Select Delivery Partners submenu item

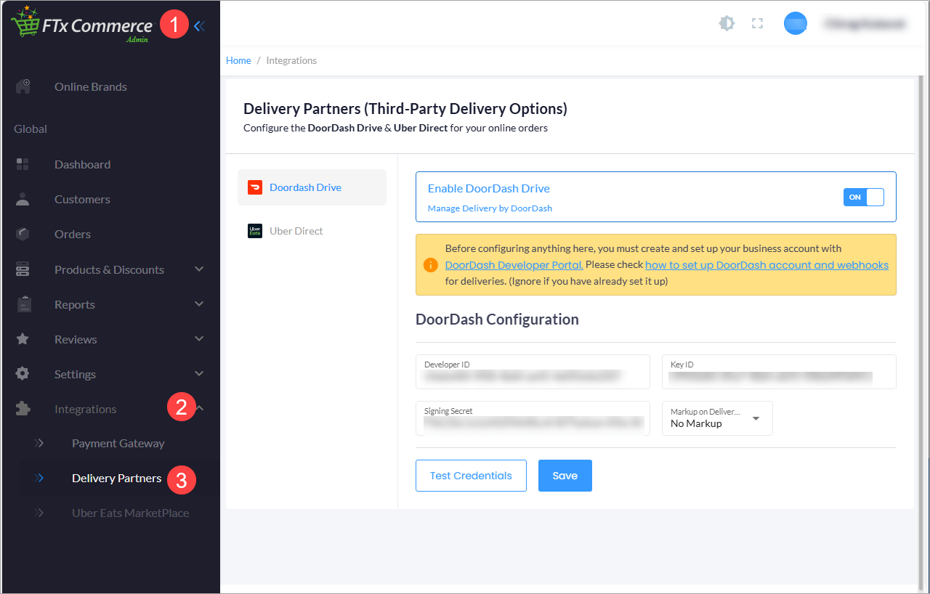(x=116, y=478)
